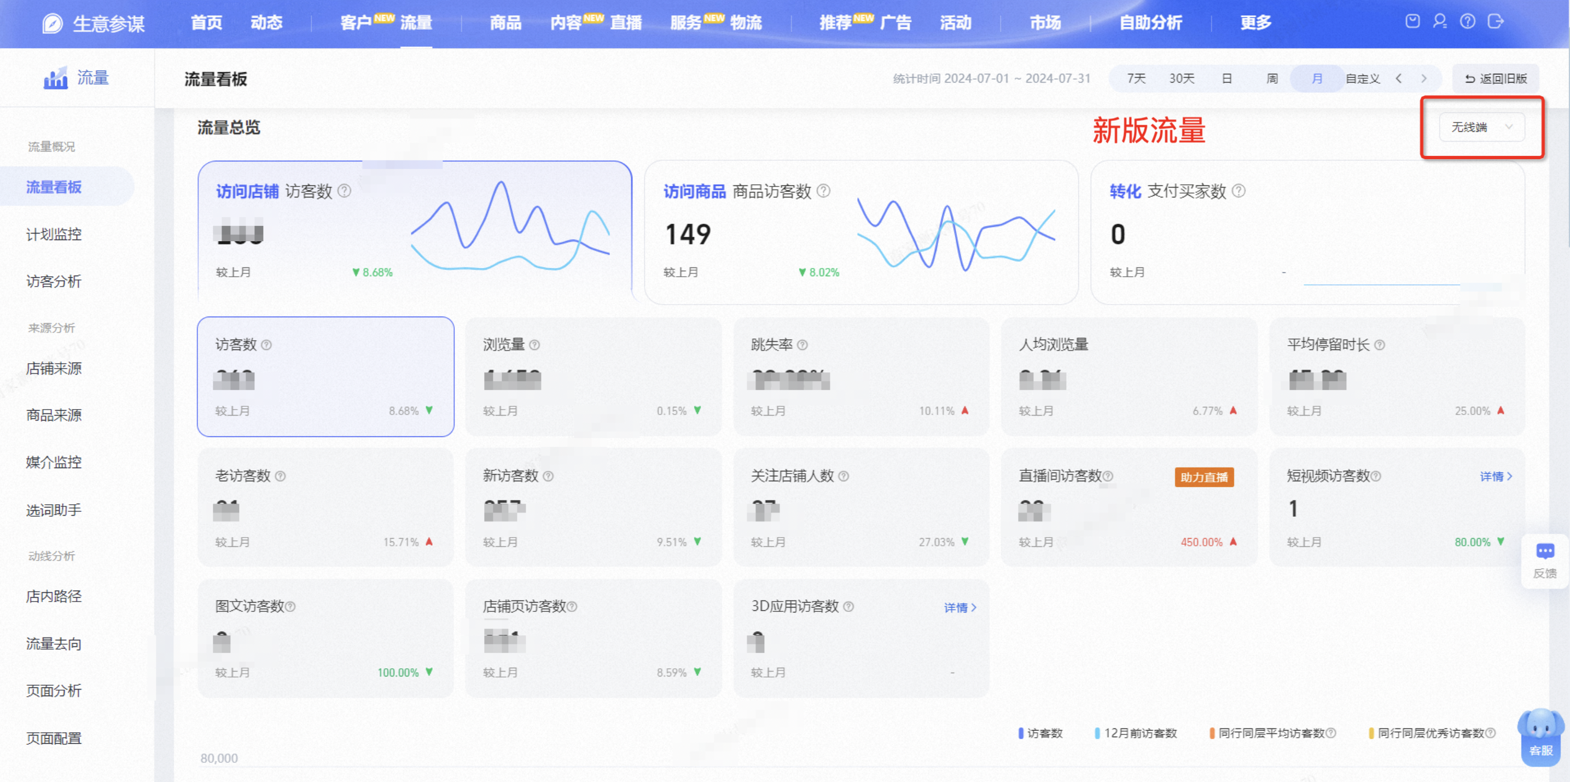
Task: Open 详情 on 3D应用访客数 card
Action: coord(960,607)
